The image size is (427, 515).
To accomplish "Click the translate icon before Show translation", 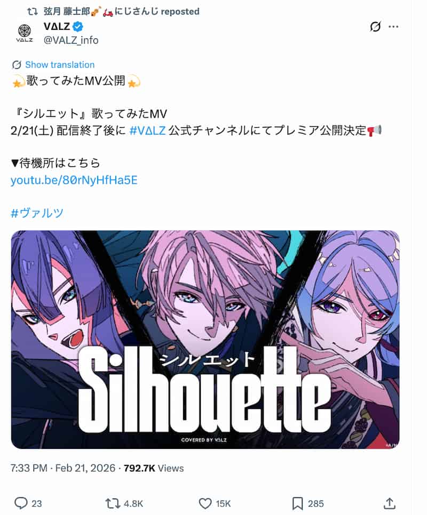I will point(17,65).
